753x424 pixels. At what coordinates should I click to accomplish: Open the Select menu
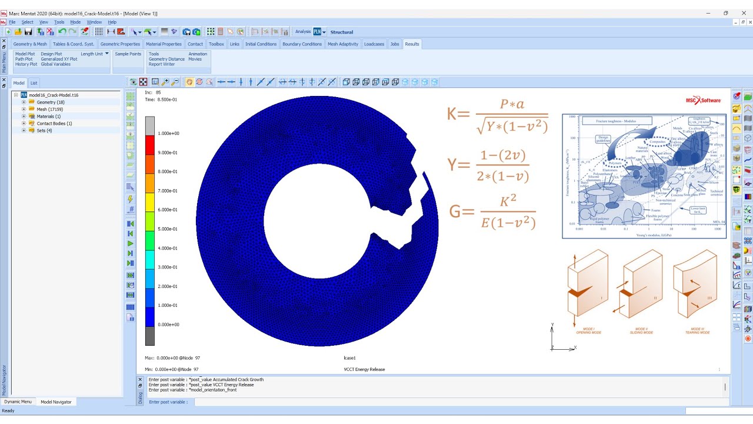tap(27, 22)
